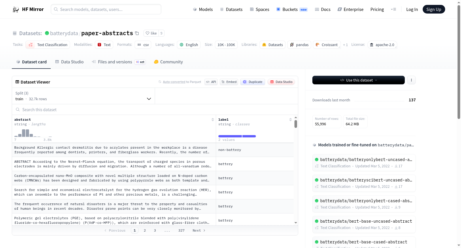Image resolution: width=461 pixels, height=248 pixels.
Task: Open batterydata/batteryscibert-uncased model card
Action: click(x=364, y=183)
